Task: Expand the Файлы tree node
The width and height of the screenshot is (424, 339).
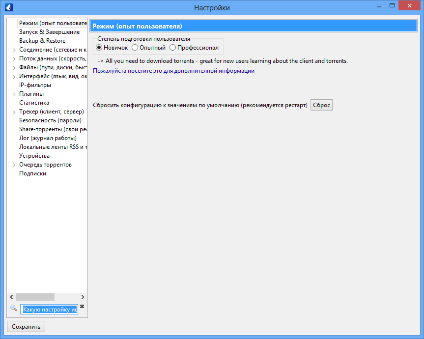Action: [x=14, y=68]
